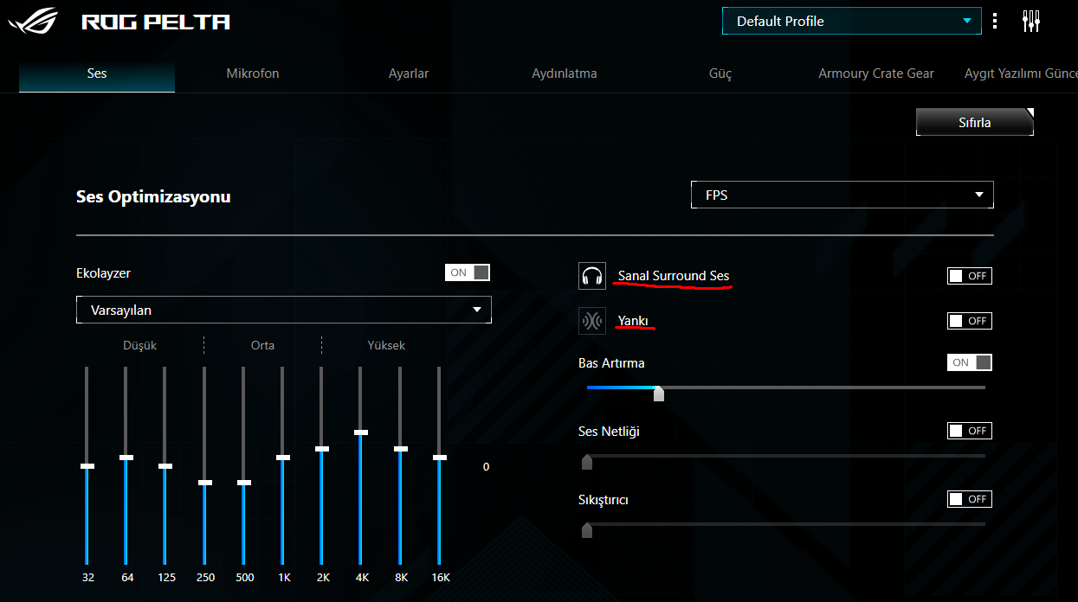Screen dimensions: 1078x602
Task: Switch to the Mikrofon tab
Action: tap(253, 74)
